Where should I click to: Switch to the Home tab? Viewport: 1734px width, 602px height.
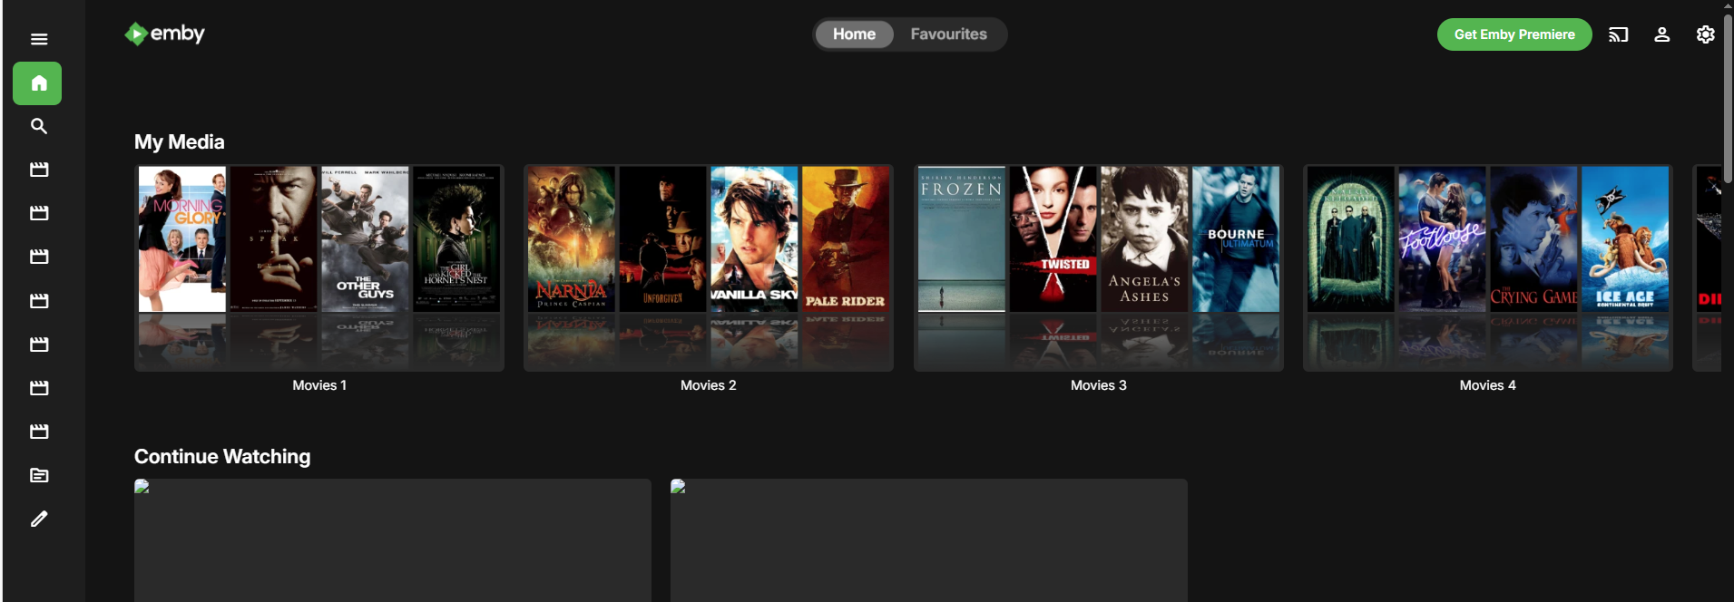coord(854,34)
